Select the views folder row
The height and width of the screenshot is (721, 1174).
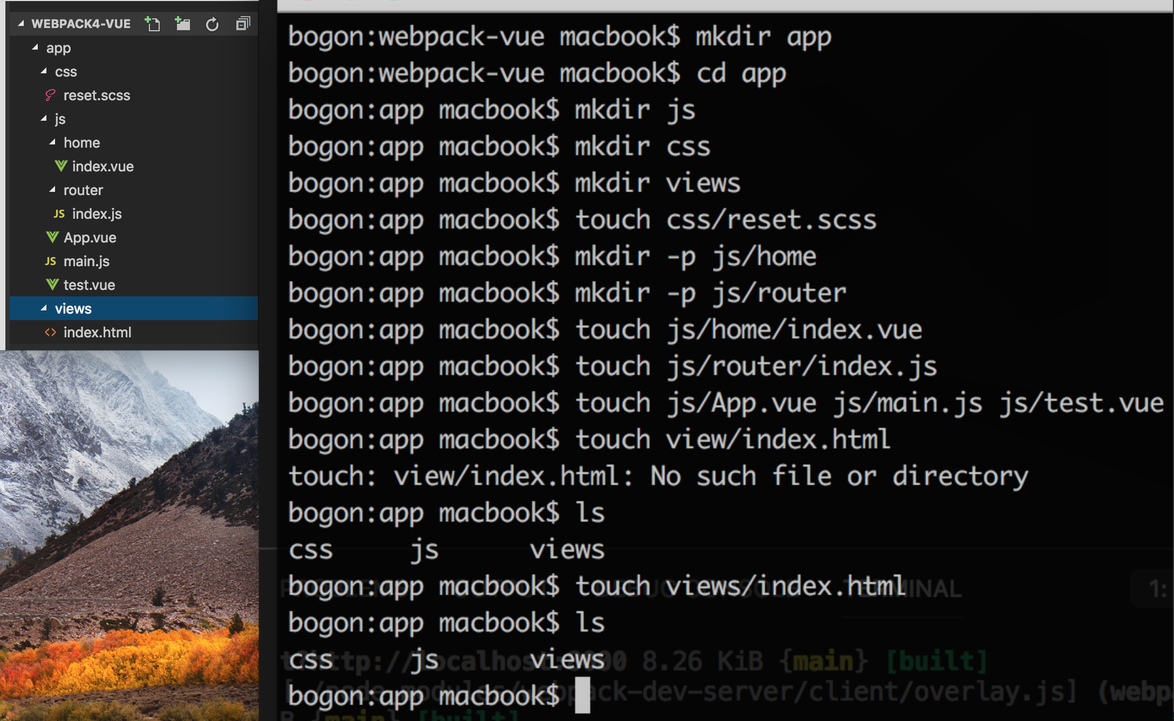(x=73, y=309)
